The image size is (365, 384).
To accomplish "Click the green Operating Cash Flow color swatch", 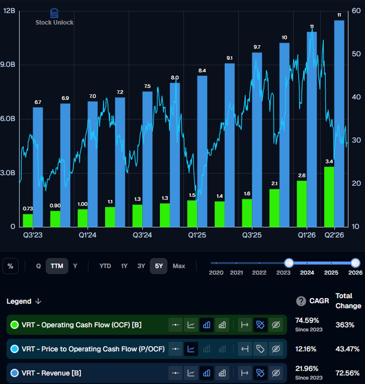I will pyautogui.click(x=15, y=325).
